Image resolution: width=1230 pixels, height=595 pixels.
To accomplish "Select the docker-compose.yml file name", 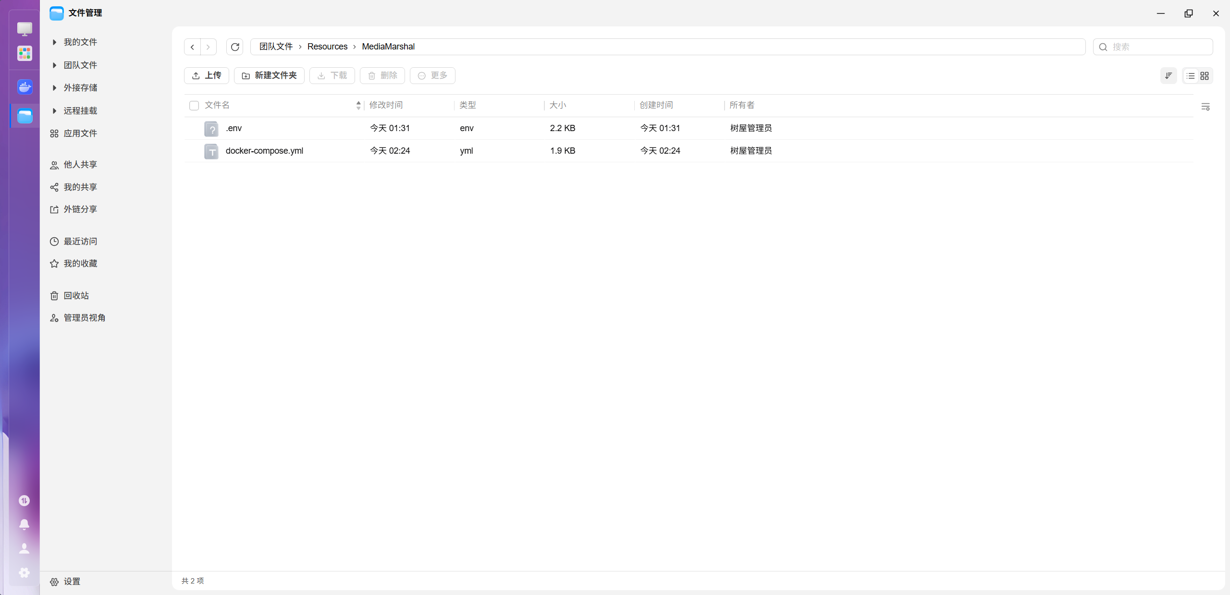I will [264, 151].
